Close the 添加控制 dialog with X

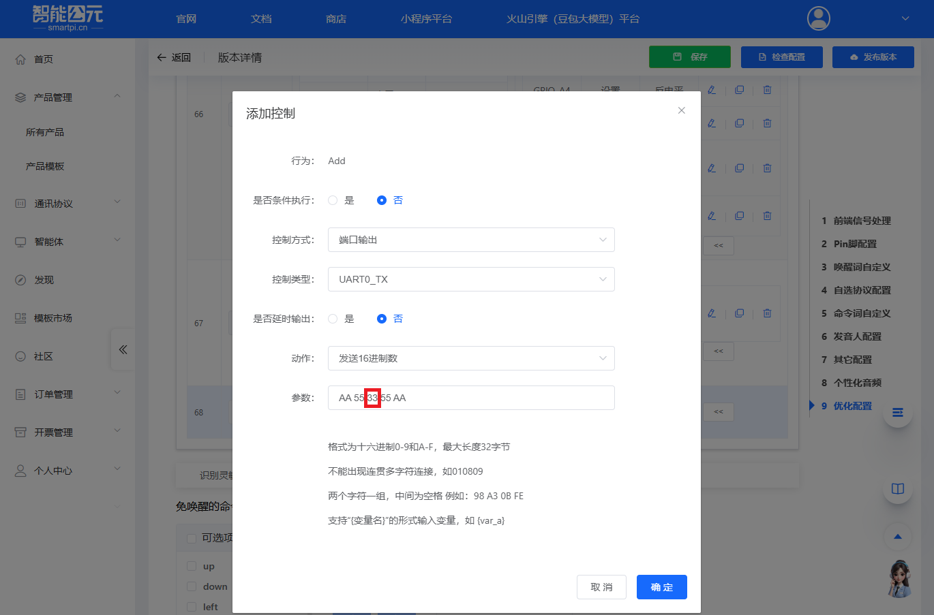pyautogui.click(x=681, y=110)
